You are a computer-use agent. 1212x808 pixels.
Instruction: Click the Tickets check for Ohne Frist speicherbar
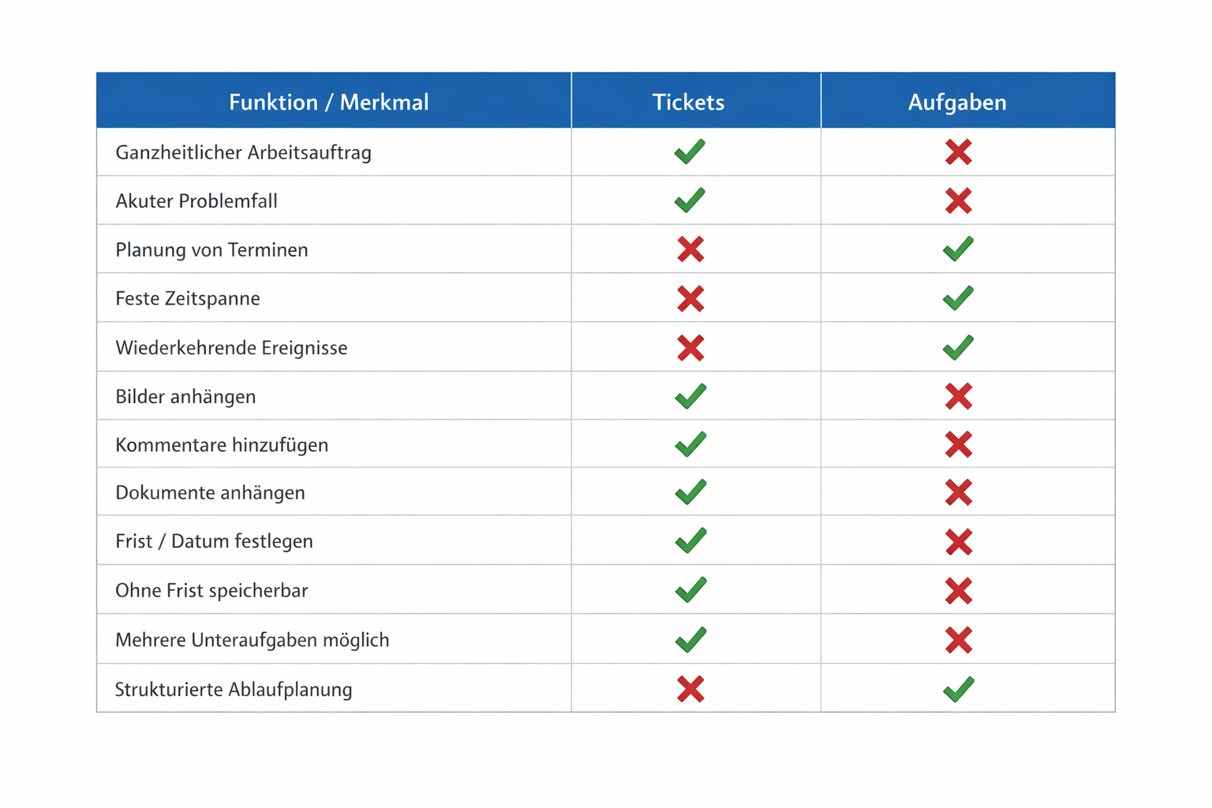[690, 590]
